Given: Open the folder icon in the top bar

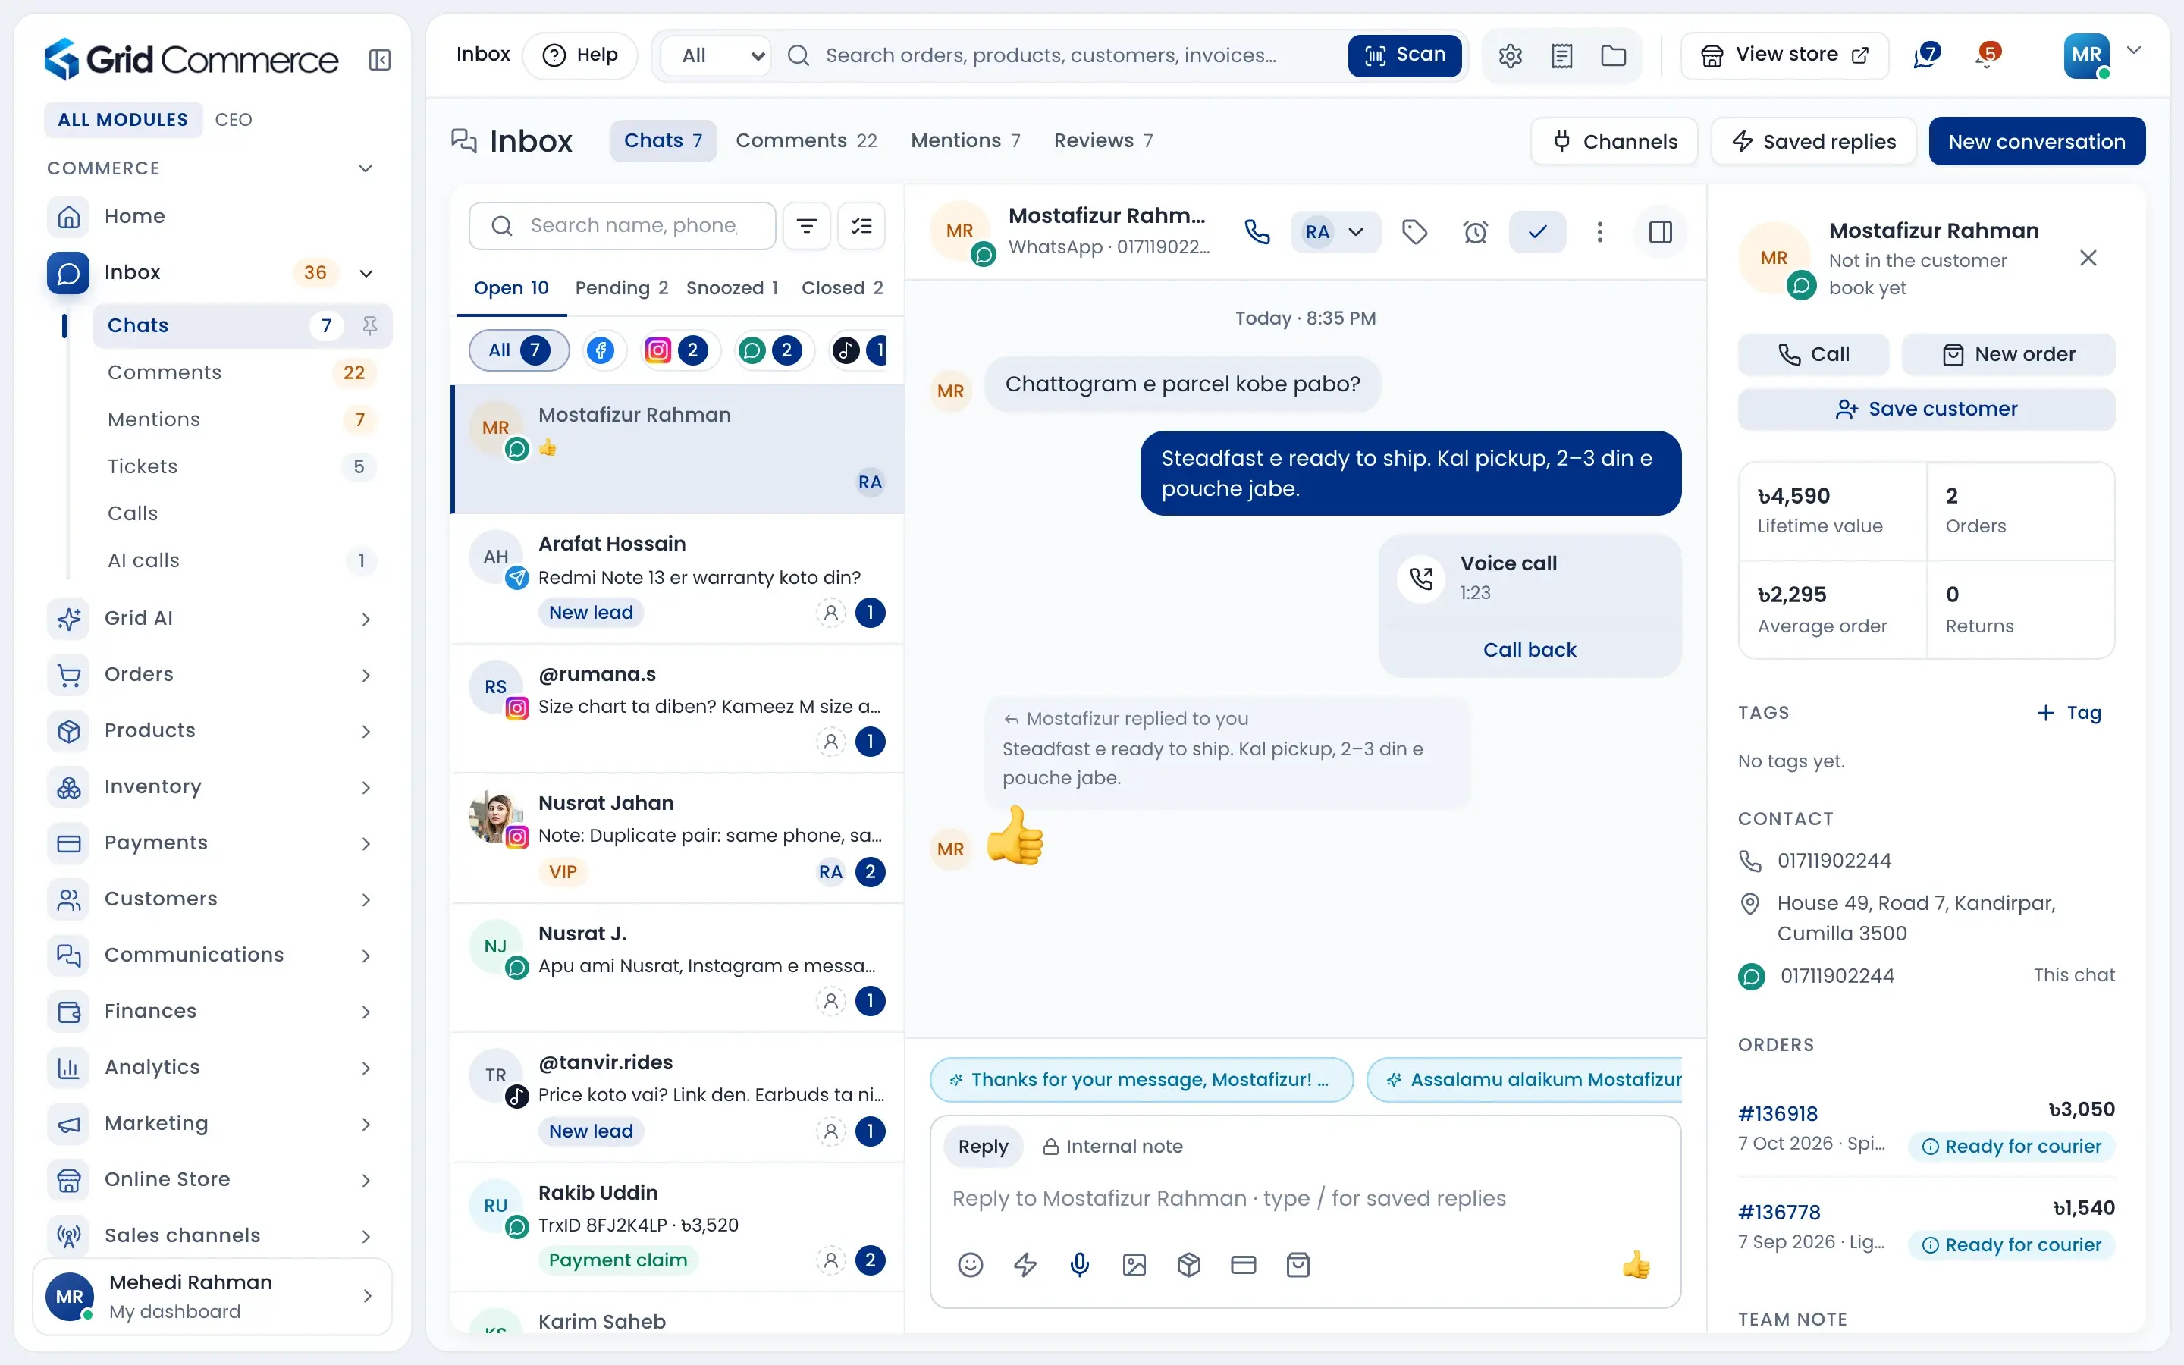Looking at the screenshot, I should point(1614,56).
